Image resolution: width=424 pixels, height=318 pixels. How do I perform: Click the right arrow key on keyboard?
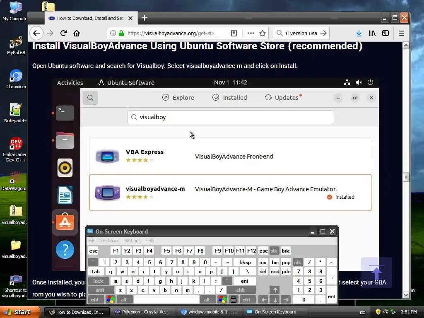(x=286, y=300)
